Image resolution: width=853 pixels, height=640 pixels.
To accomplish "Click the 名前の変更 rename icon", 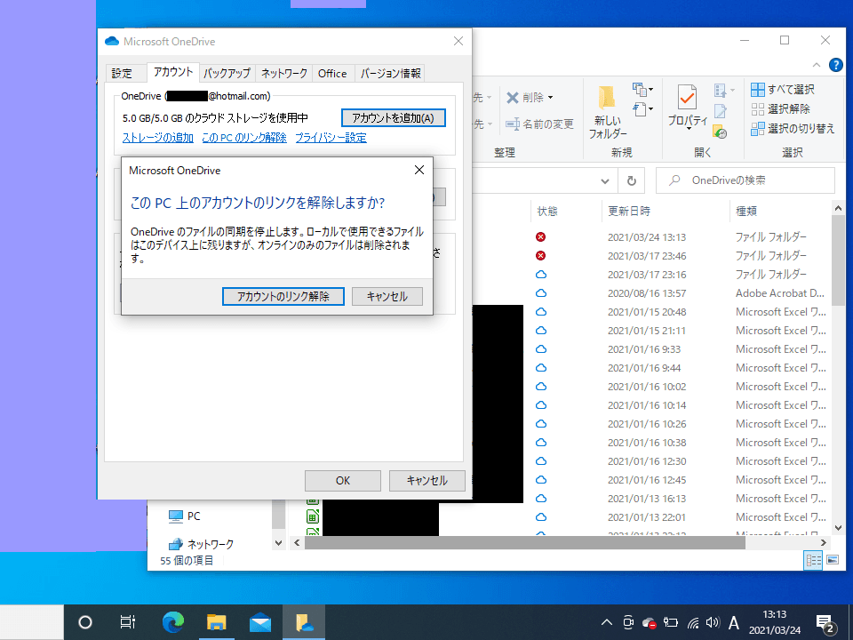I will point(513,124).
